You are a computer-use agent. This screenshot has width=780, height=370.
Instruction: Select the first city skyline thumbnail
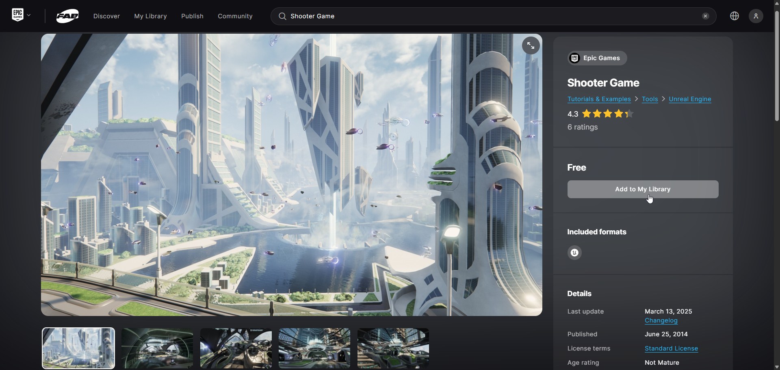(x=78, y=348)
